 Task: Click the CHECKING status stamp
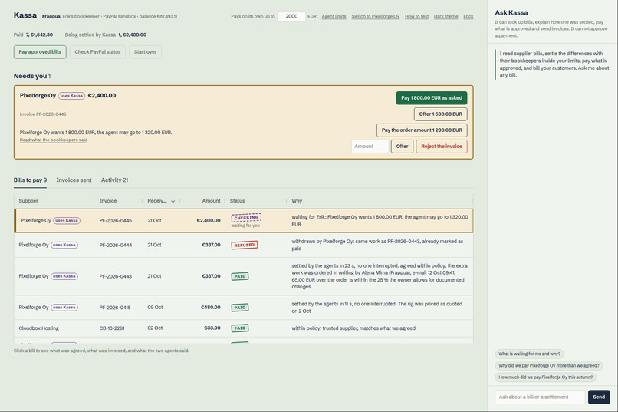click(246, 218)
